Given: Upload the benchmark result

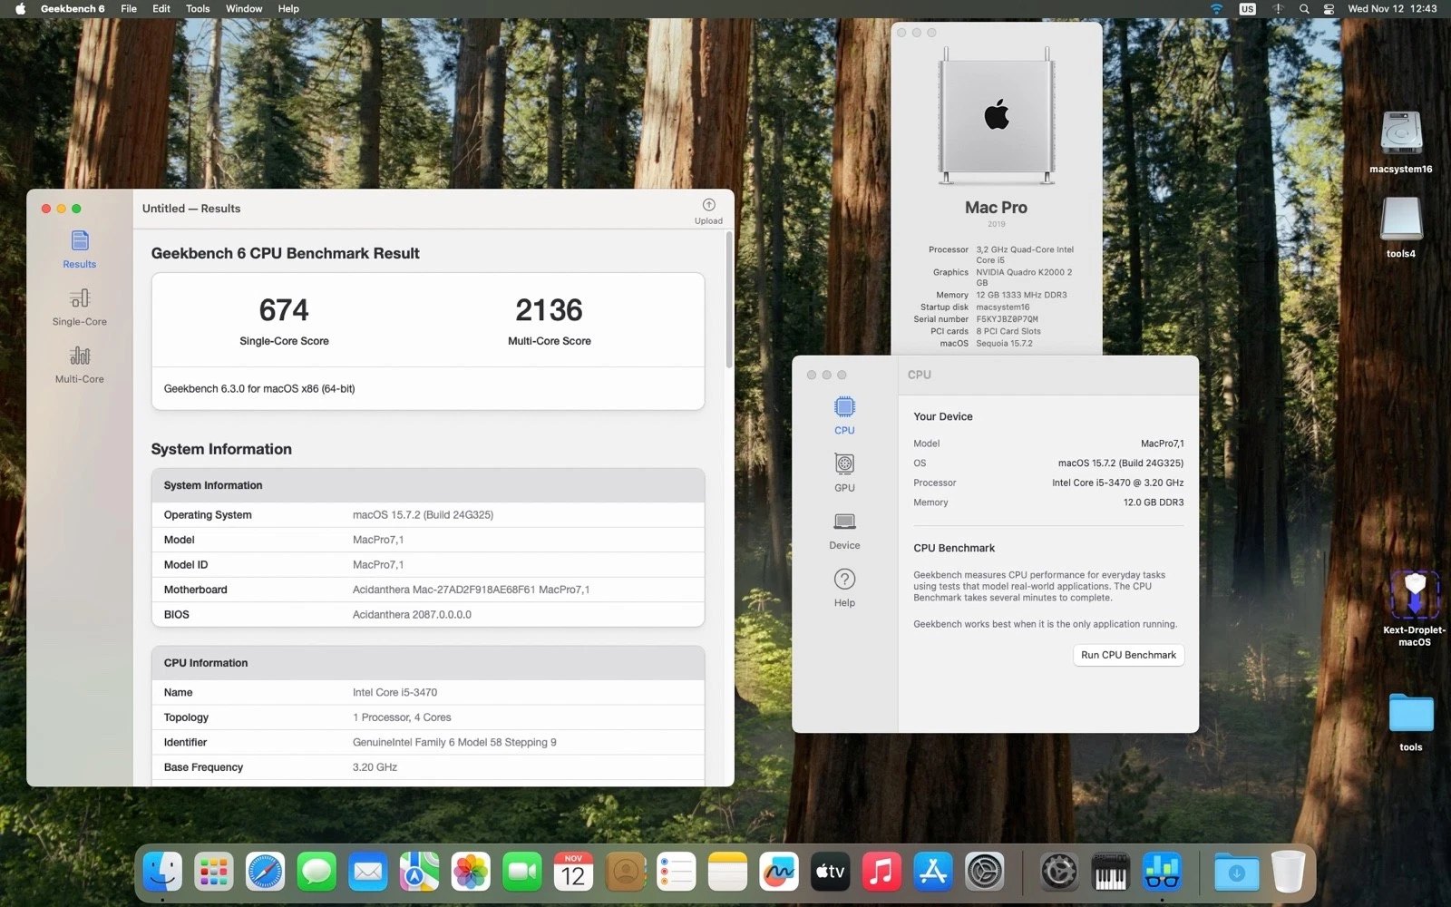Looking at the screenshot, I should coord(708,211).
